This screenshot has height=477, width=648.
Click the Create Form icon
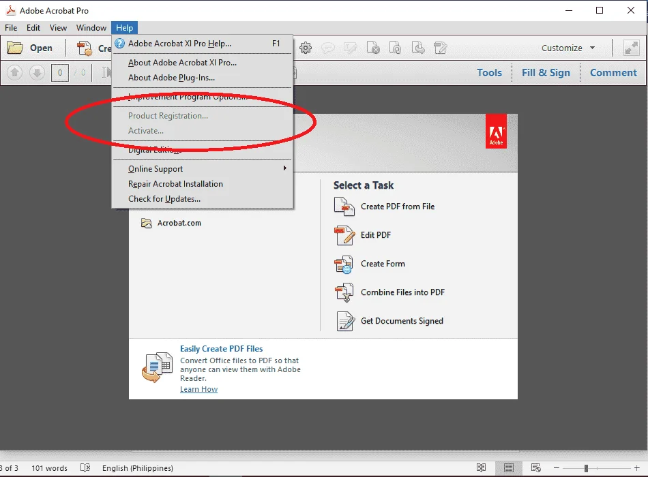[343, 264]
